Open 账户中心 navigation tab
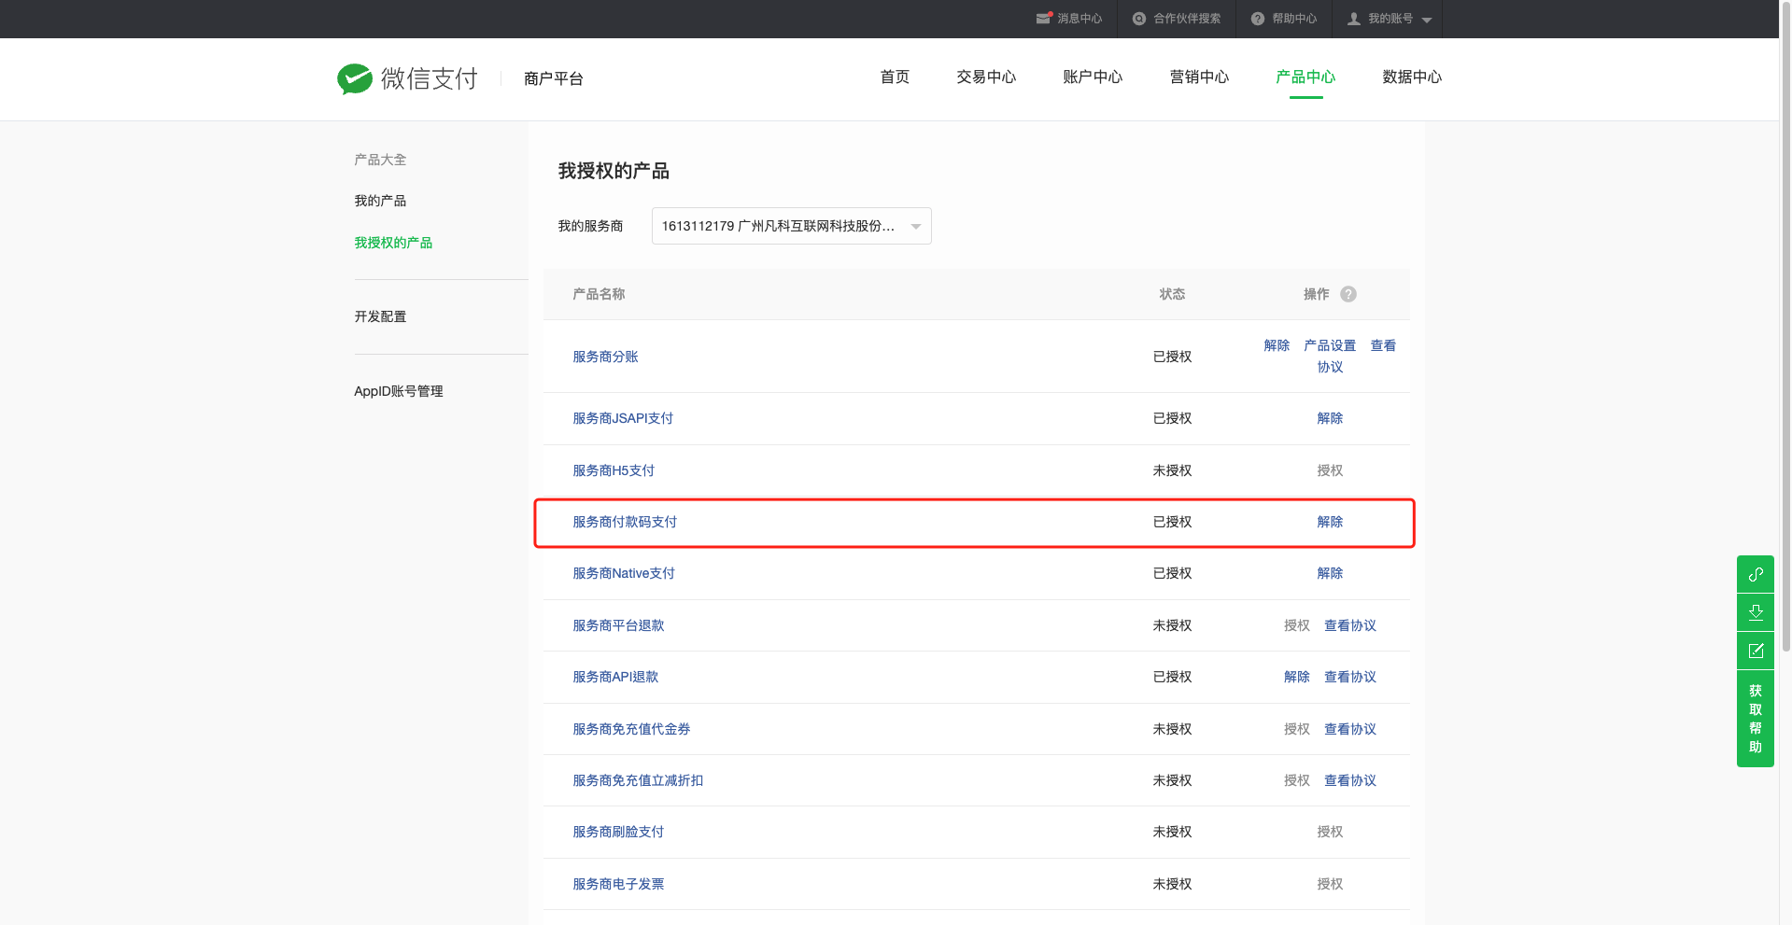The image size is (1792, 925). click(1093, 77)
